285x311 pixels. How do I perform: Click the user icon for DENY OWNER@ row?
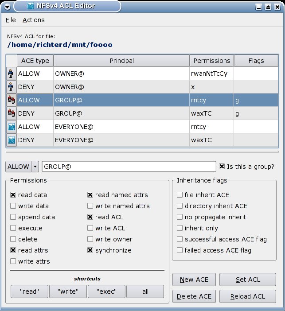coord(11,87)
